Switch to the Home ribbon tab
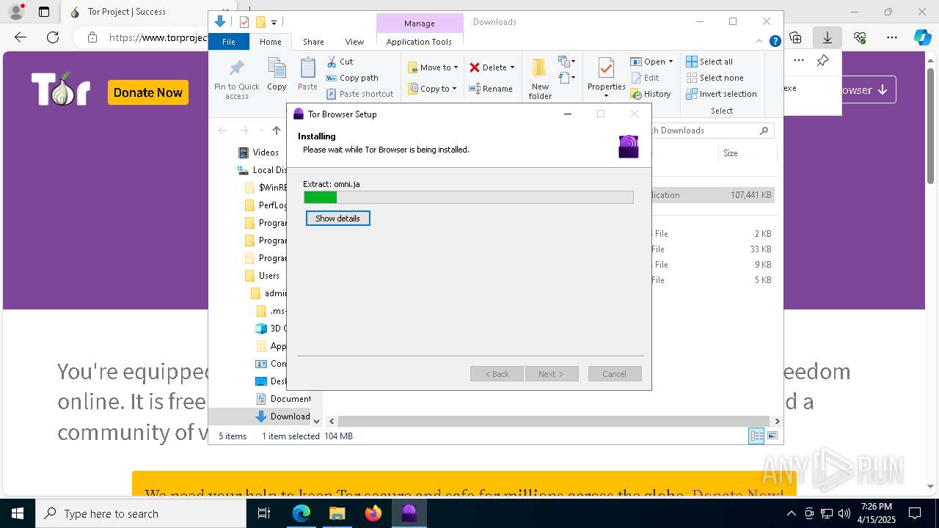The width and height of the screenshot is (939, 528). point(270,42)
